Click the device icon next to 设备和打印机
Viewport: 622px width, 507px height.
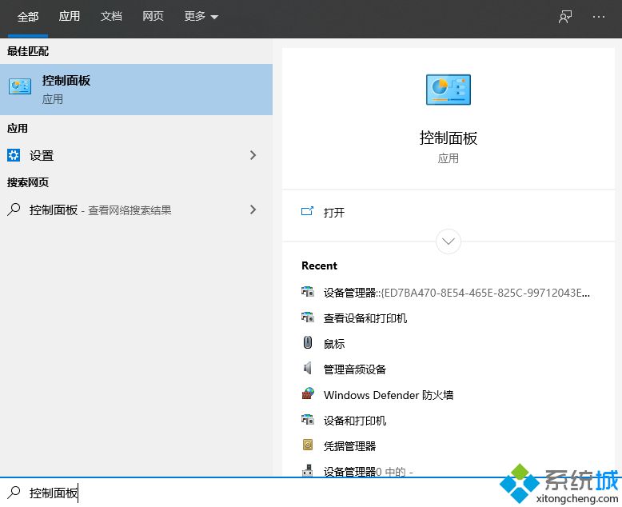[x=308, y=419]
